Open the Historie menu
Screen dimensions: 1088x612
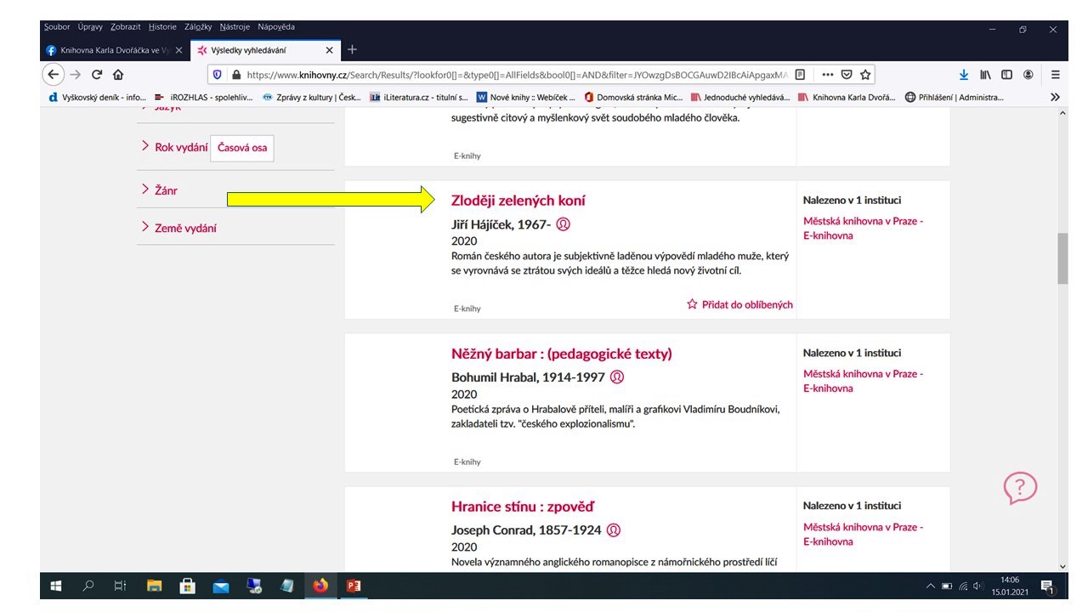[x=162, y=27]
